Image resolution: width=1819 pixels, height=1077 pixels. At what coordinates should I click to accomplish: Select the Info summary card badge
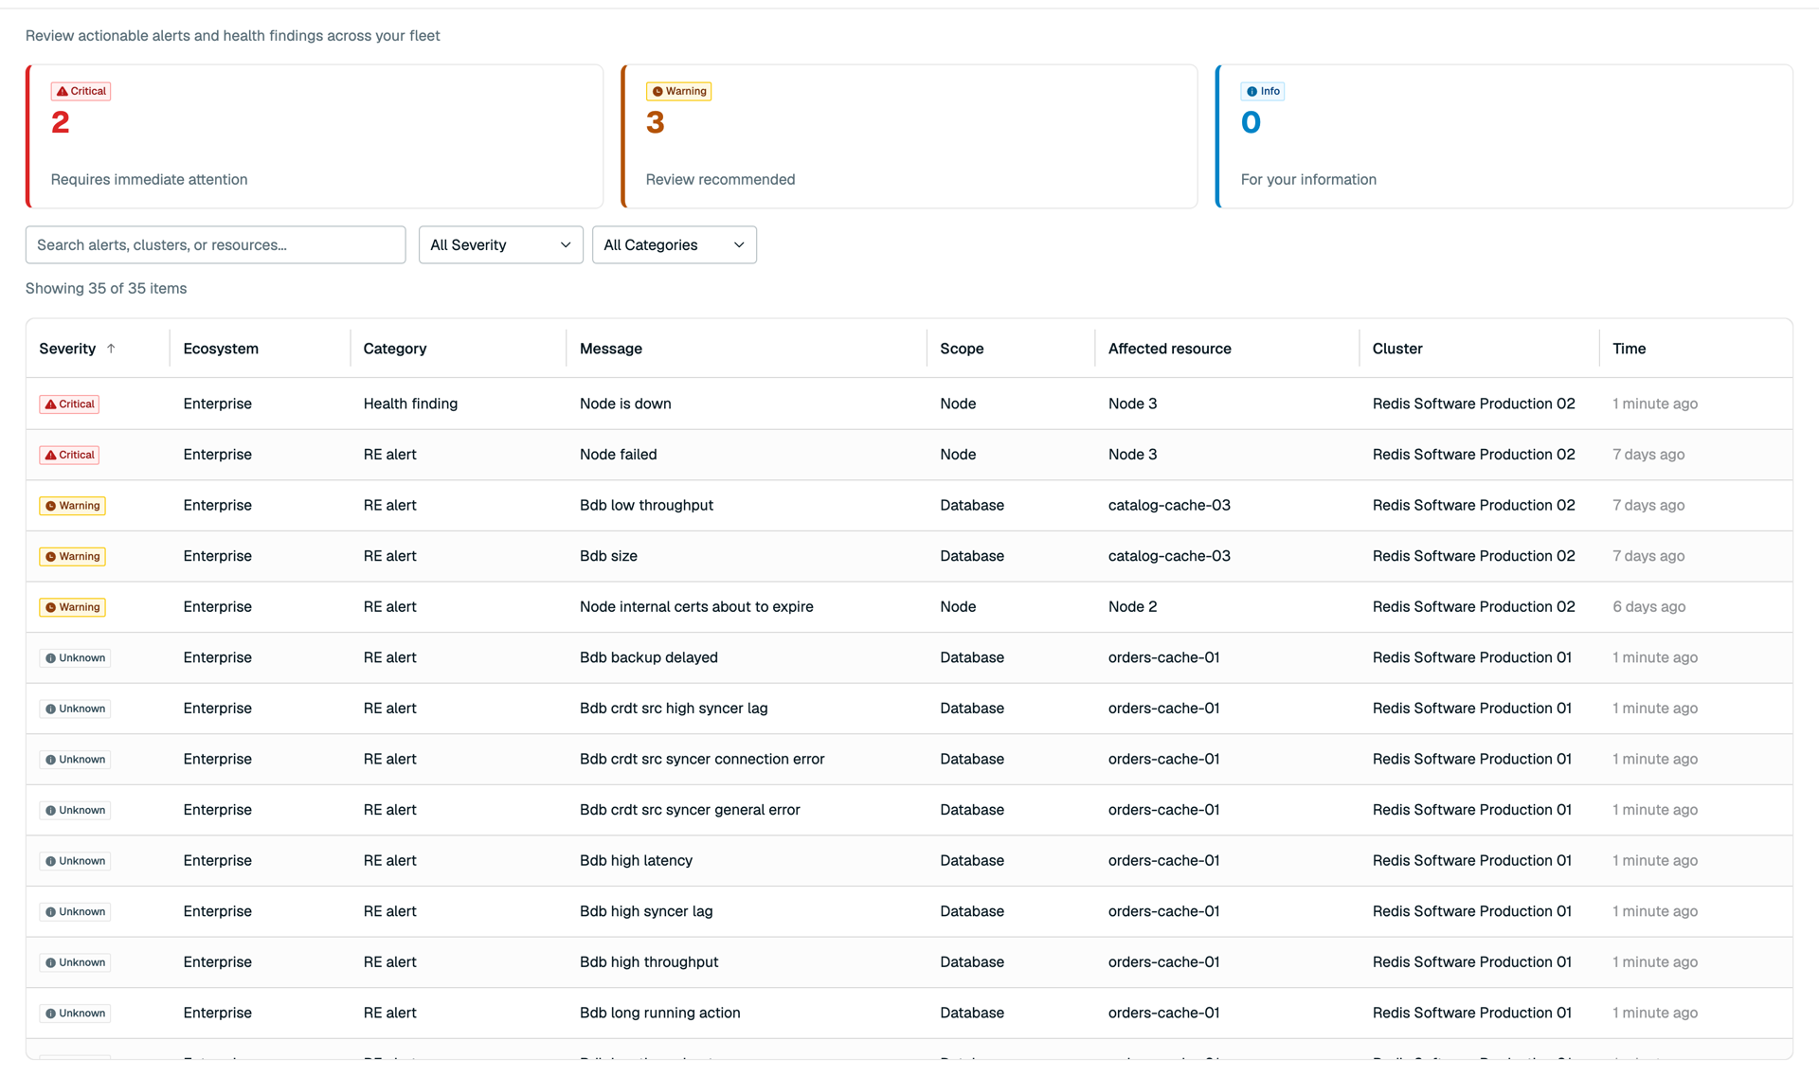tap(1263, 91)
